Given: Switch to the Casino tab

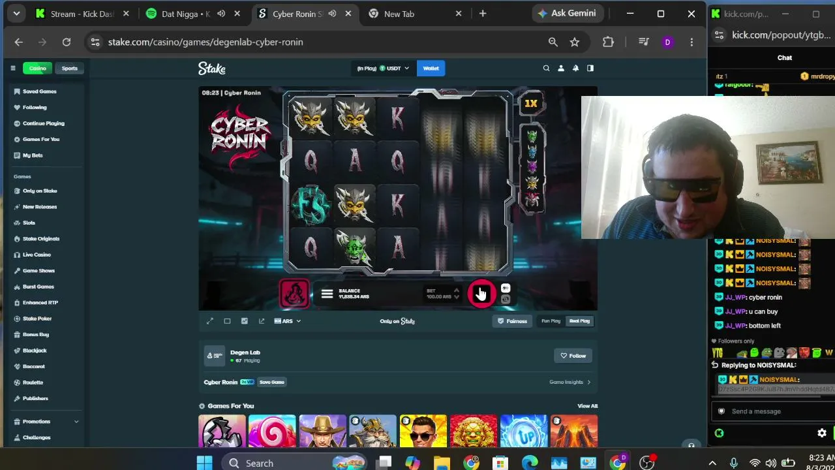Looking at the screenshot, I should coord(38,69).
